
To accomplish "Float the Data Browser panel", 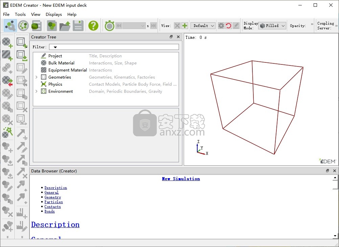I will [x=327, y=171].
